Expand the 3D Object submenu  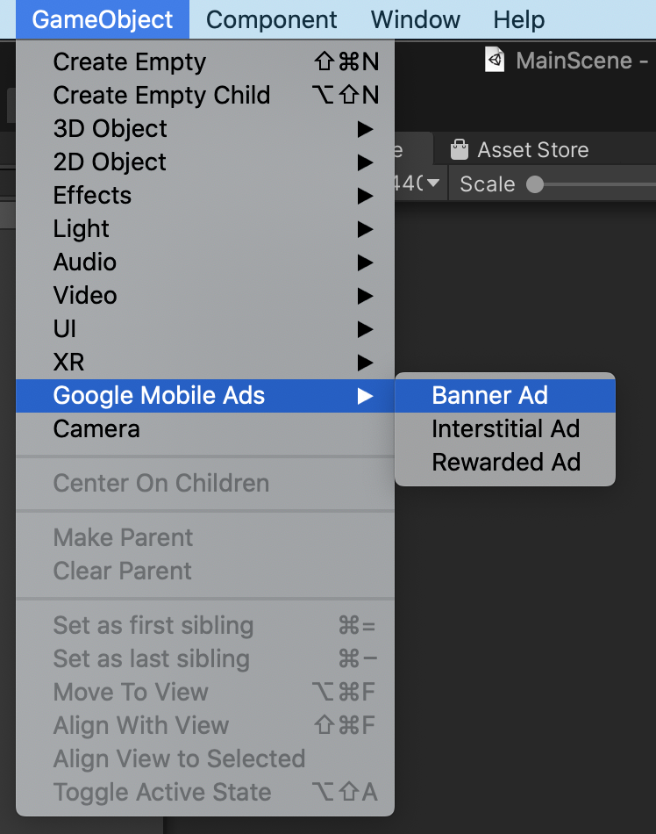click(x=110, y=129)
